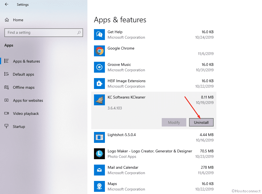Select the Groove Music entry name
Viewport: 262px width, 194px height.
119,64
